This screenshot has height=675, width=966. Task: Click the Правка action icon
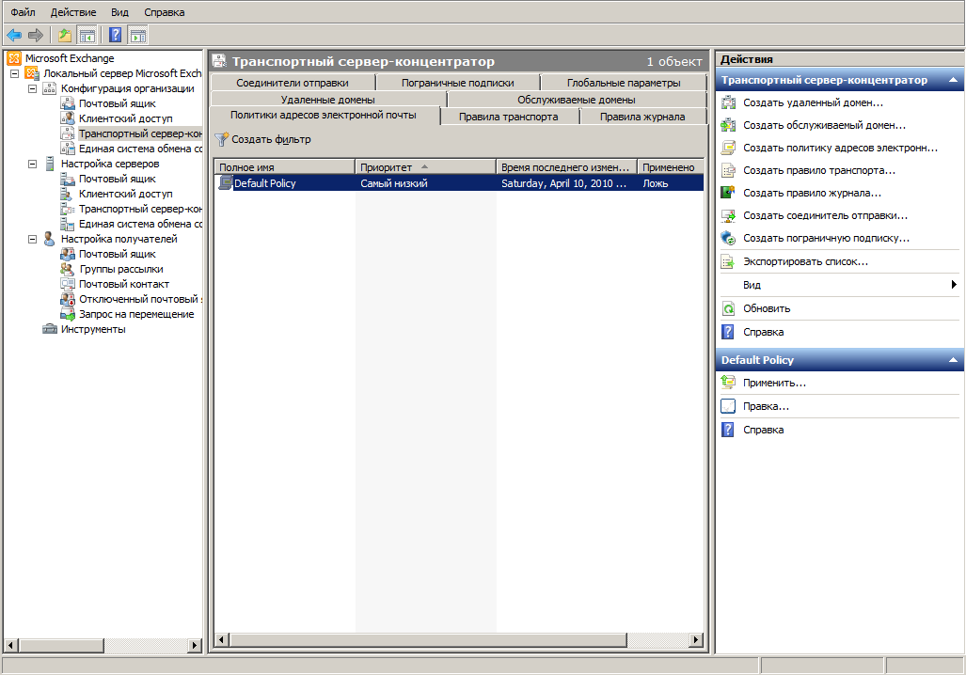[x=728, y=406]
